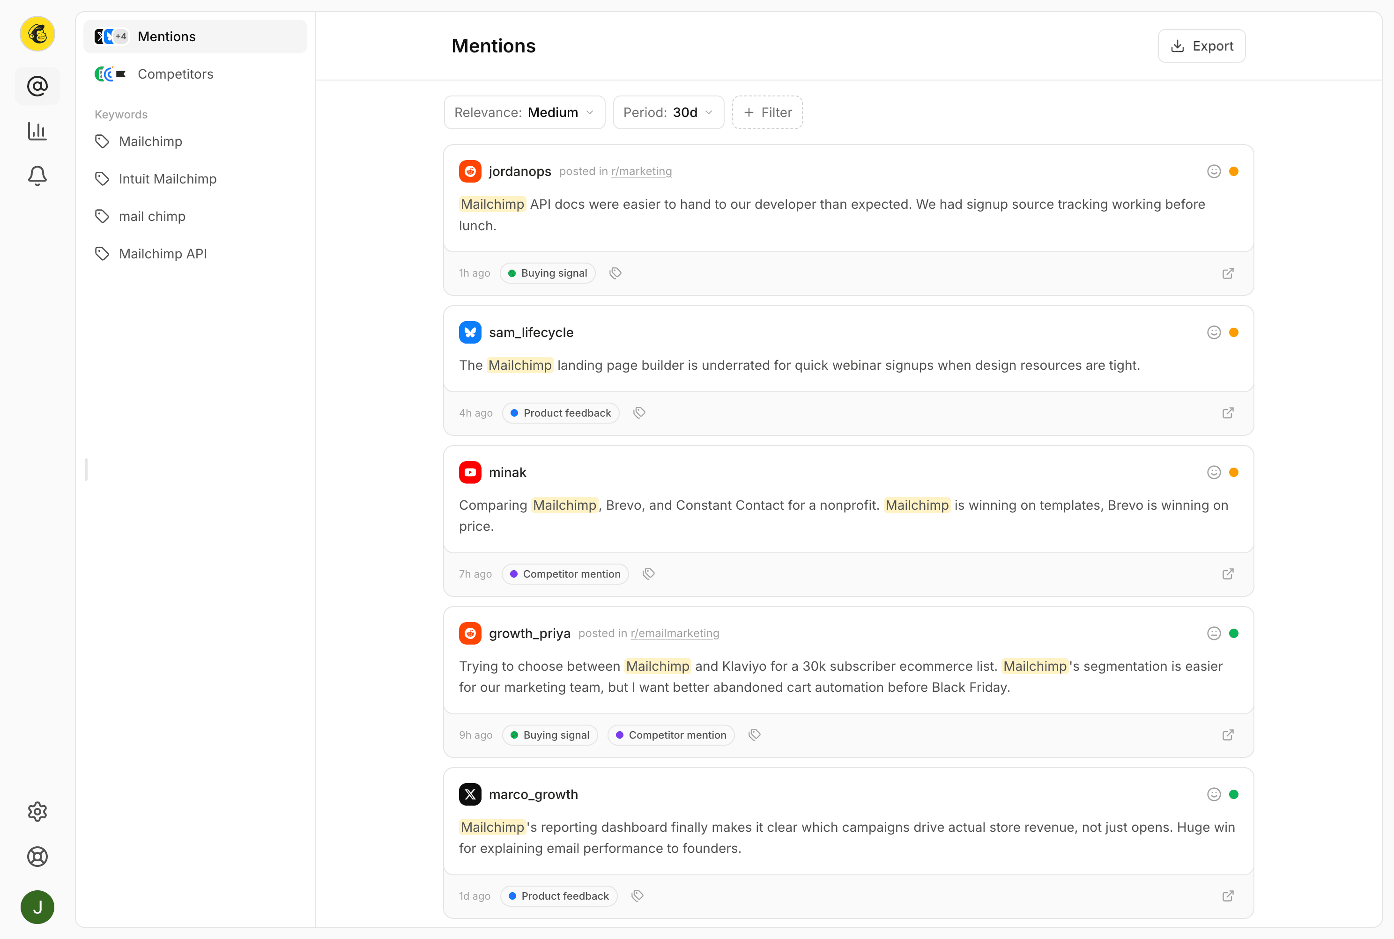Select the Mailchimp API keyword

(195, 254)
